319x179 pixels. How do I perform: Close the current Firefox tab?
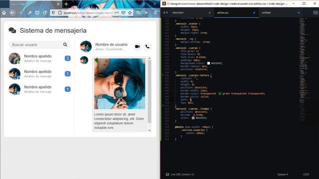tap(58, 4)
